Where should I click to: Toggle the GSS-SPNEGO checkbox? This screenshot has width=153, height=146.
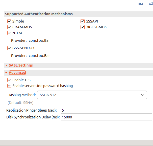coord(9,48)
